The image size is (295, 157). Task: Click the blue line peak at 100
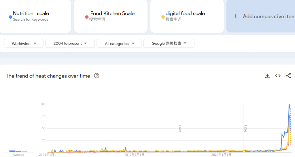[x=289, y=104]
